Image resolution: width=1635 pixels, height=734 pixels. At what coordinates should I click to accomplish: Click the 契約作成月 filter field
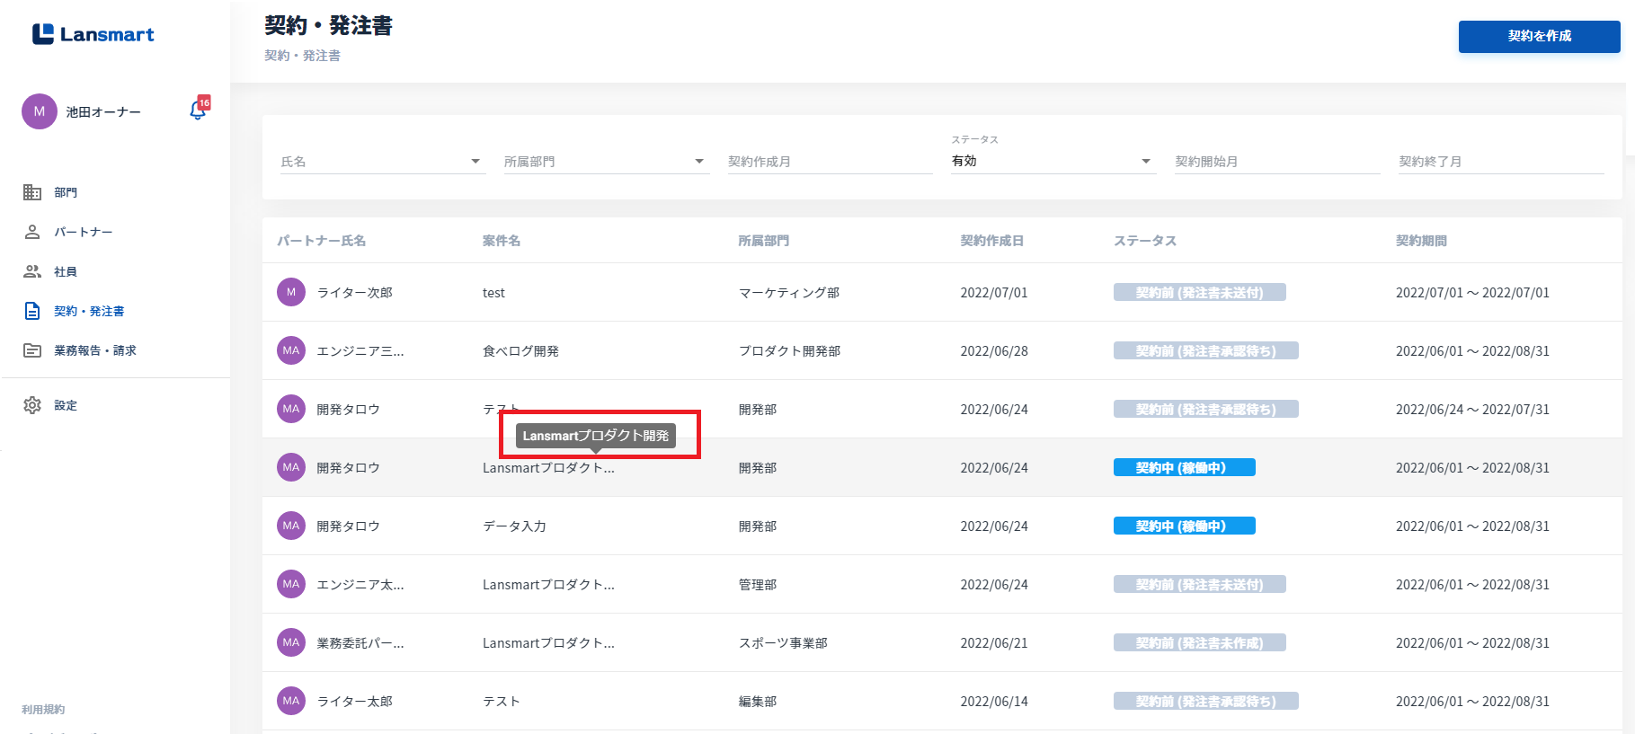(x=829, y=162)
